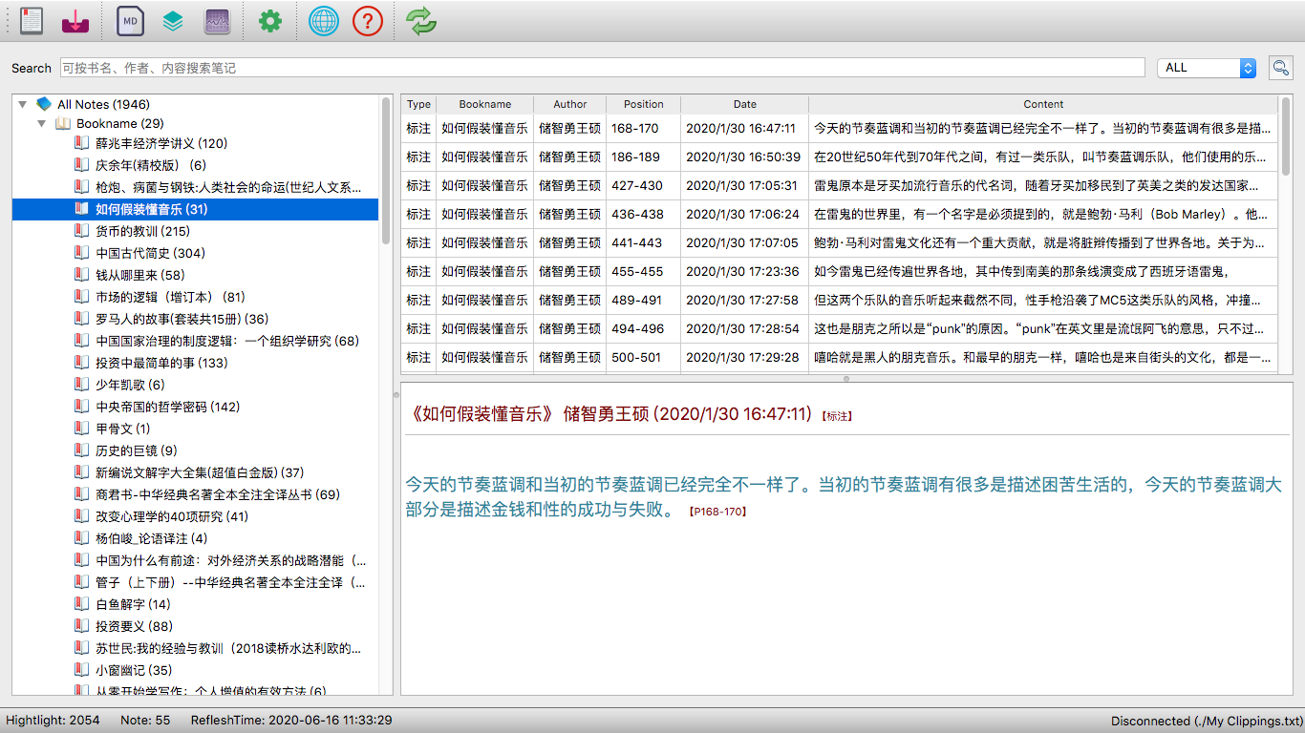Sort table by the Date column header
This screenshot has height=733, width=1305.
(744, 104)
